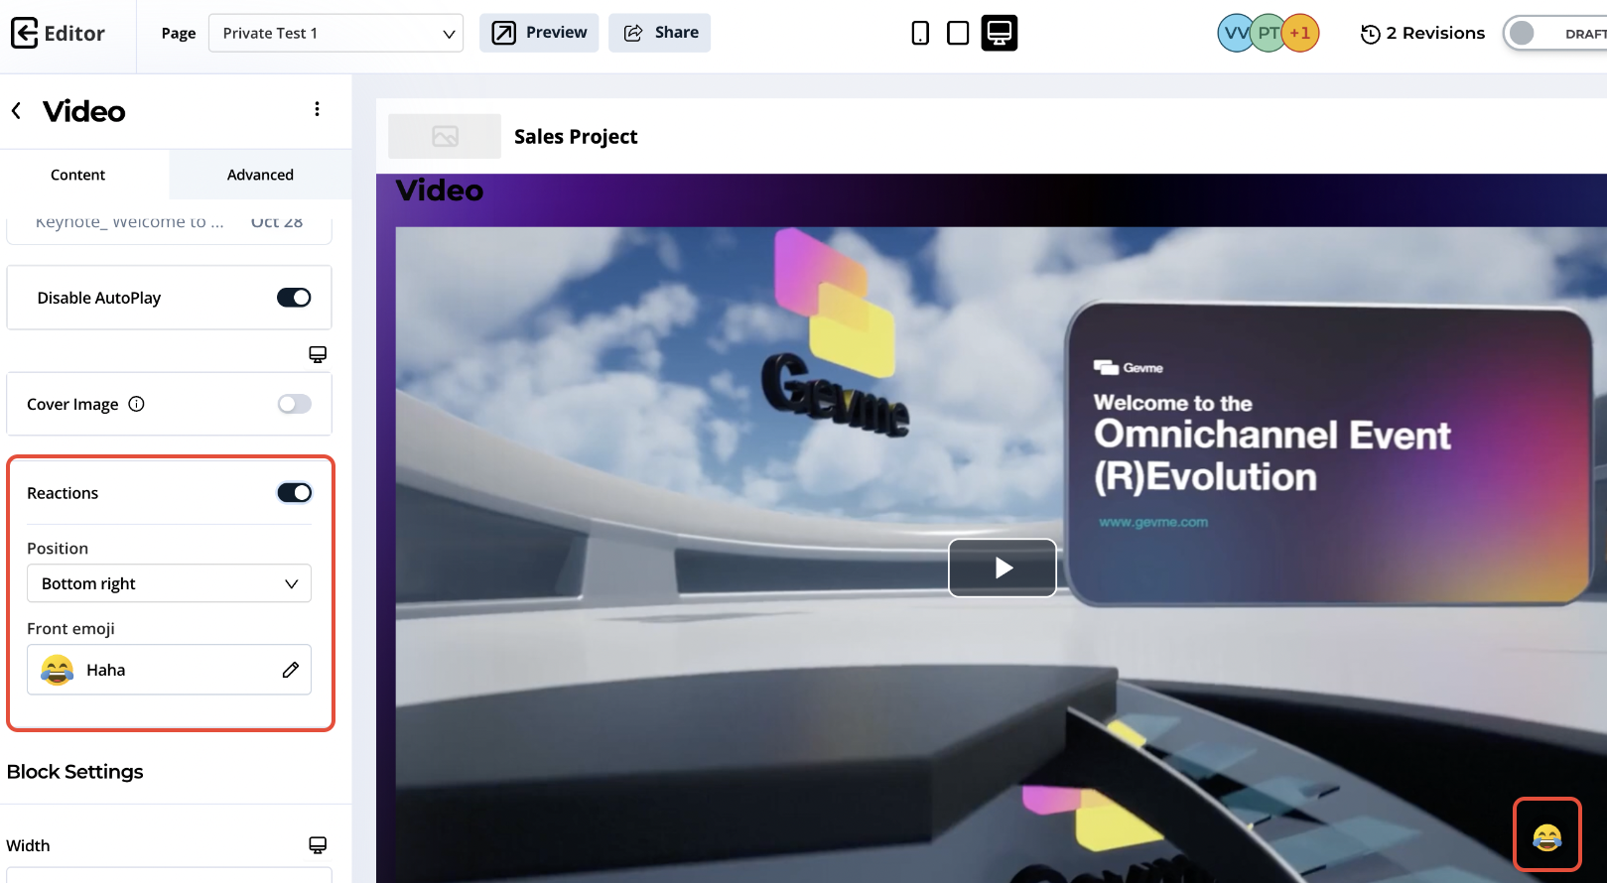Open Video block more options menu
The image size is (1607, 883).
[x=317, y=109]
